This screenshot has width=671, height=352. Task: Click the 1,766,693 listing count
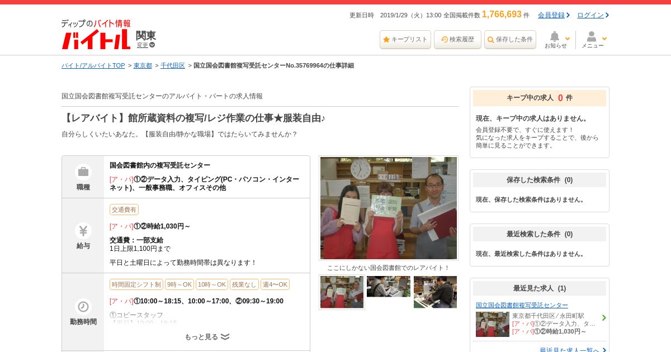pyautogui.click(x=502, y=15)
